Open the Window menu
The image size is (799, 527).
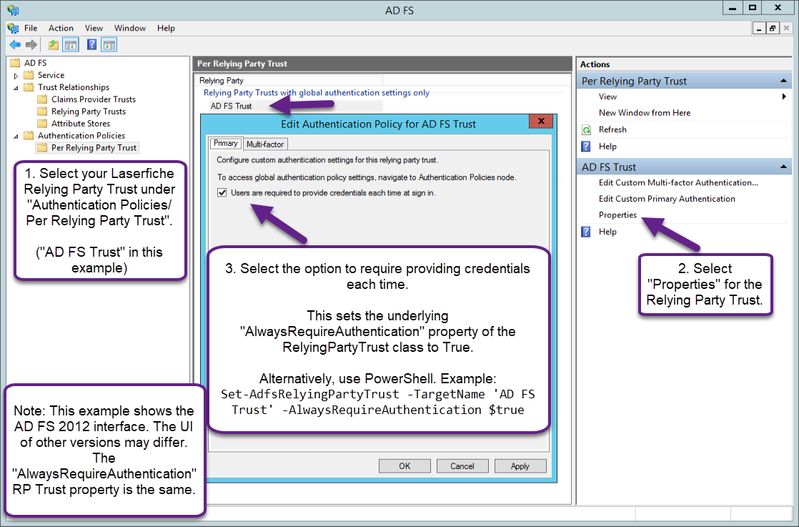[130, 28]
